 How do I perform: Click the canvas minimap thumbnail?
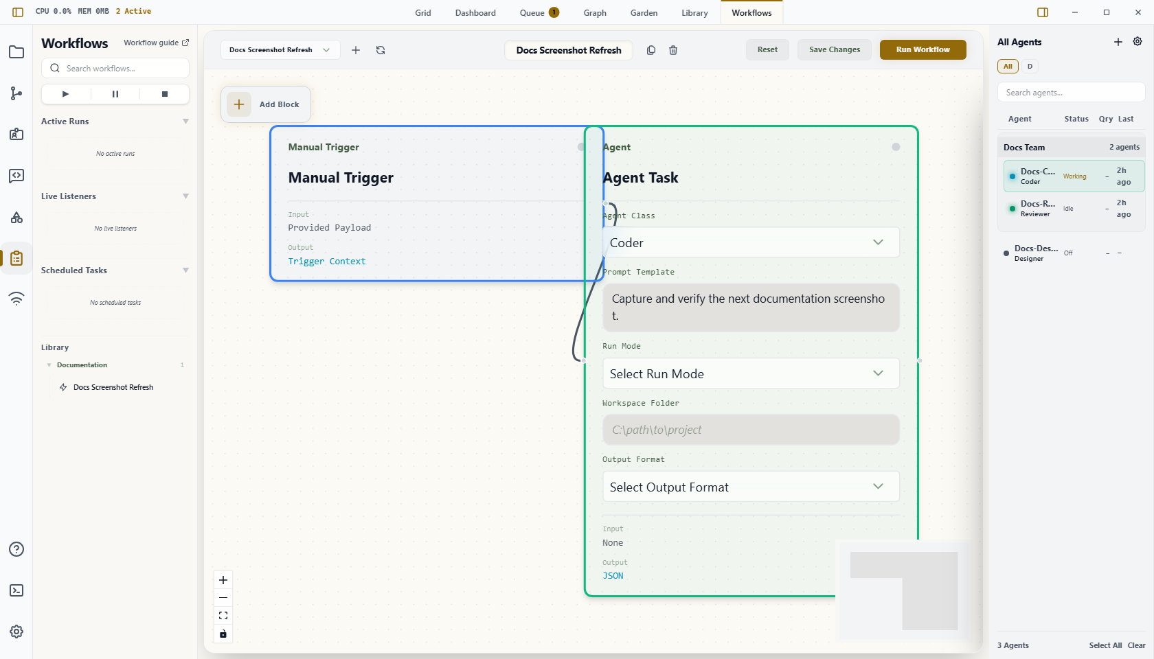pos(903,591)
